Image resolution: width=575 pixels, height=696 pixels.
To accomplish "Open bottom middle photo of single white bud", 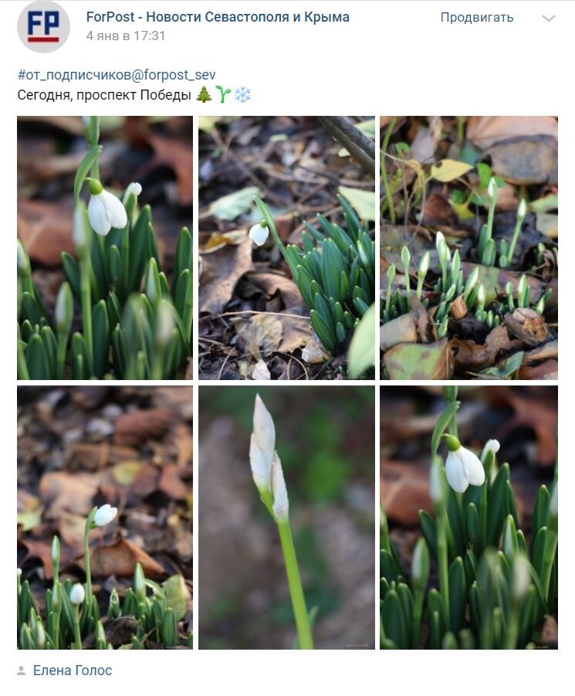I will (286, 518).
